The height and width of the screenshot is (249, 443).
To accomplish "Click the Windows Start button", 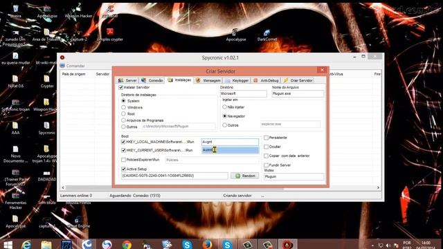I will (8, 244).
